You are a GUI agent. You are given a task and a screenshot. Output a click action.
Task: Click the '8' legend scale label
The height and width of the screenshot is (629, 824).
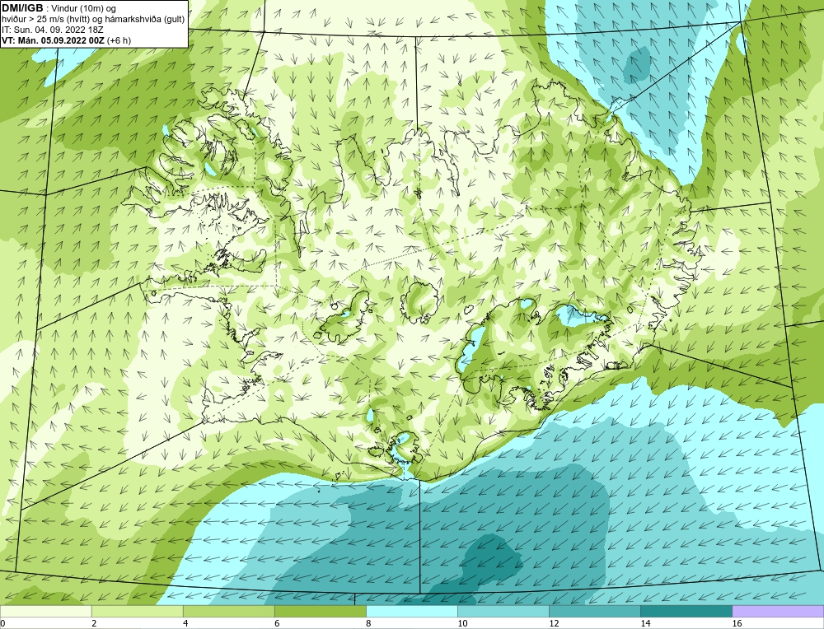click(x=368, y=624)
